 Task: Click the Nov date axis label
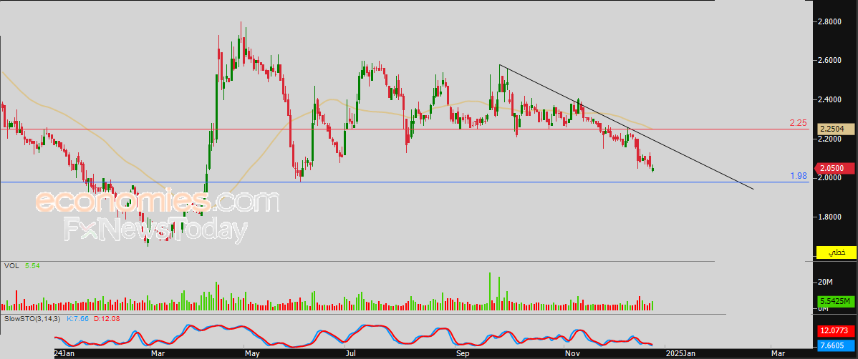pos(573,353)
